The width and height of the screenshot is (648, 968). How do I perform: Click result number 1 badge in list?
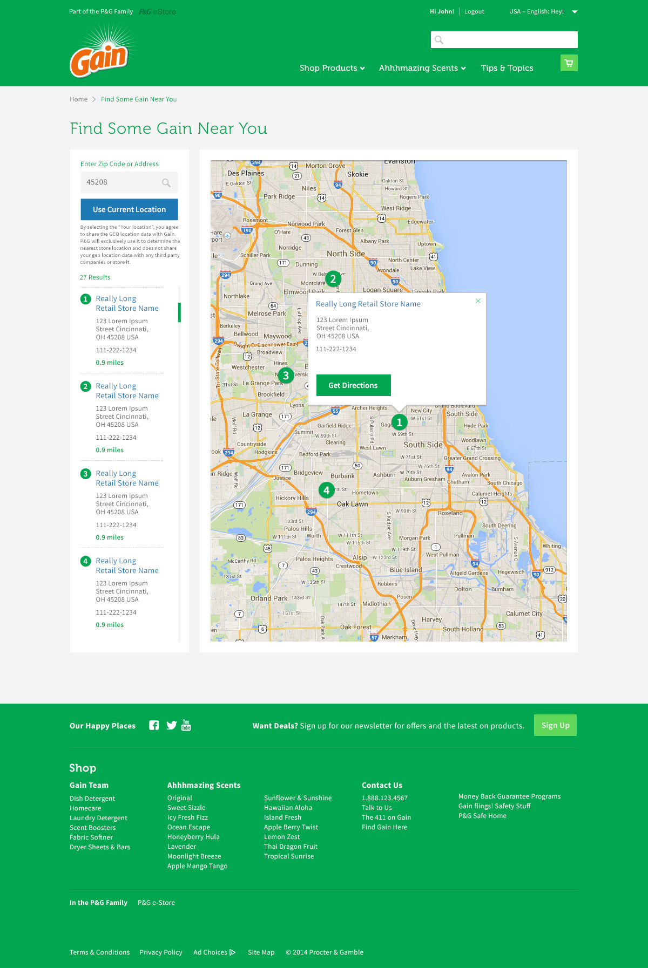tap(85, 299)
